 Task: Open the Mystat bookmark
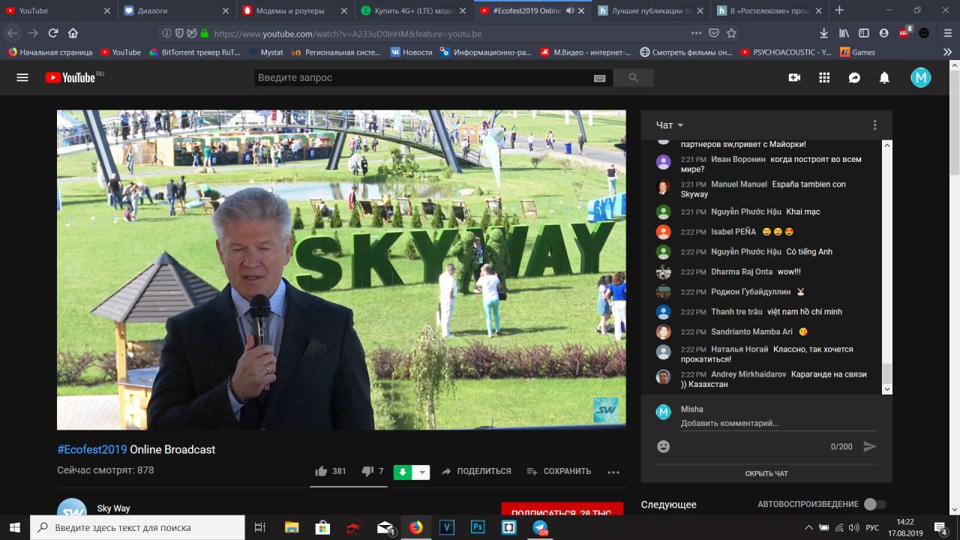[x=266, y=52]
